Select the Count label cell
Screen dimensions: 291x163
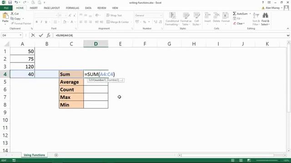coord(71,90)
